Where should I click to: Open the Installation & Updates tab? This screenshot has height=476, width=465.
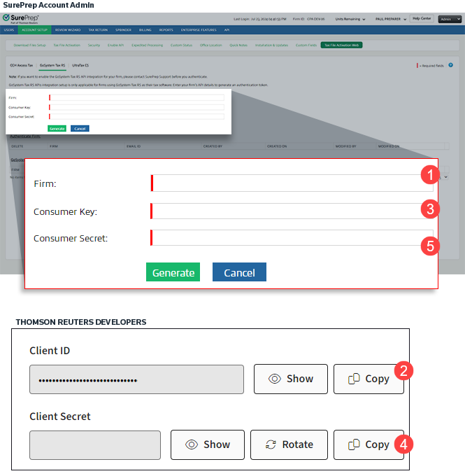click(271, 45)
